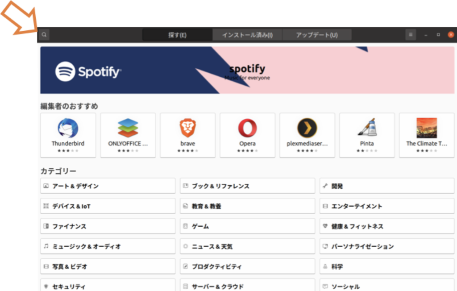Open the デバイス＆IoT category
Screen dimensions: 457x291
point(108,206)
